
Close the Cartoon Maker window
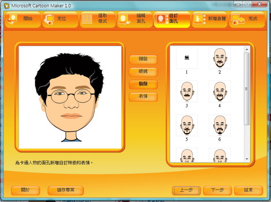tap(259, 4)
